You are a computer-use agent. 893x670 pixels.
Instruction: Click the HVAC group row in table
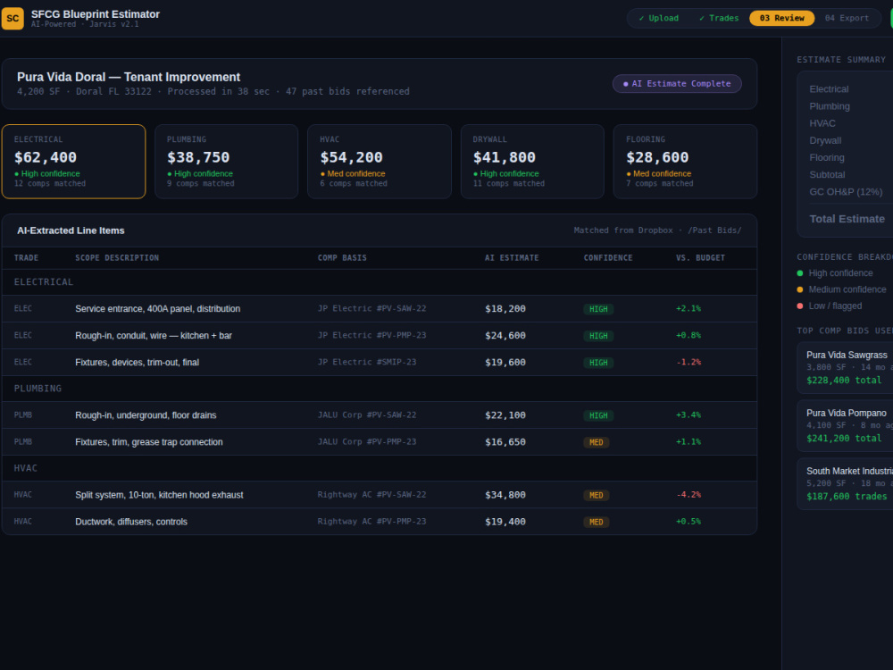click(380, 468)
